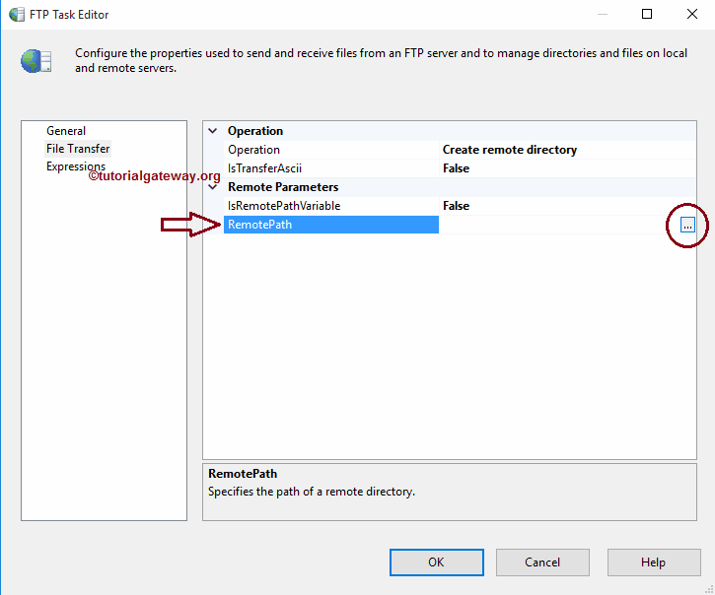715x595 pixels.
Task: Click the RemotePath description panel title
Action: [243, 474]
